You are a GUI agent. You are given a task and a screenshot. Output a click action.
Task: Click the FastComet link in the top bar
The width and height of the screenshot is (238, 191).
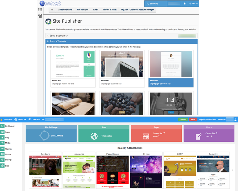8,119
